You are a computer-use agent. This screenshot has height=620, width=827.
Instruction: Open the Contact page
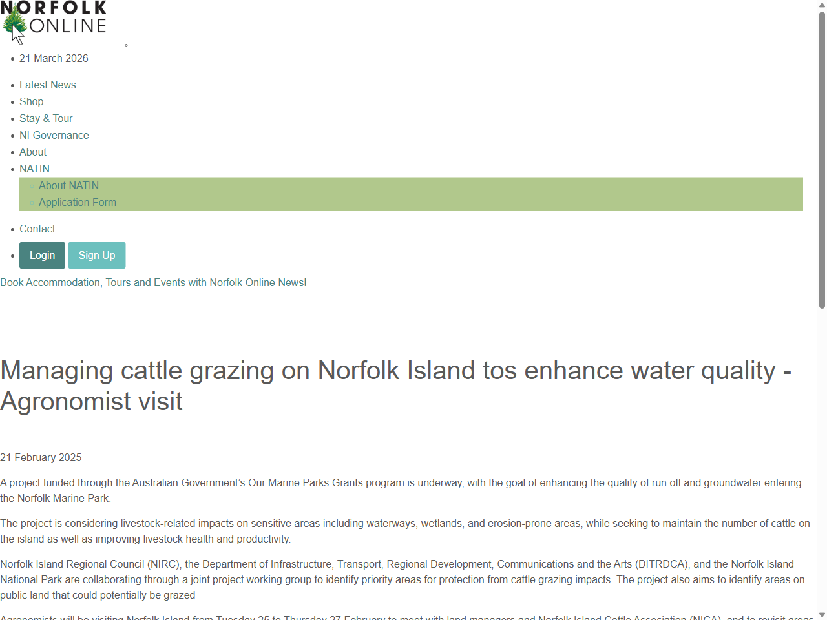tap(37, 229)
